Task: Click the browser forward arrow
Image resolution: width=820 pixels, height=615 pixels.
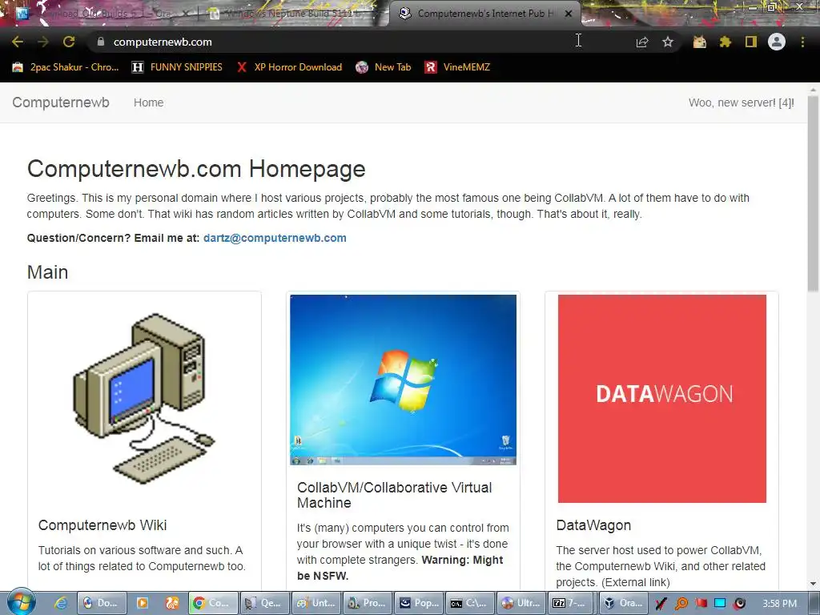Action: coord(43,42)
